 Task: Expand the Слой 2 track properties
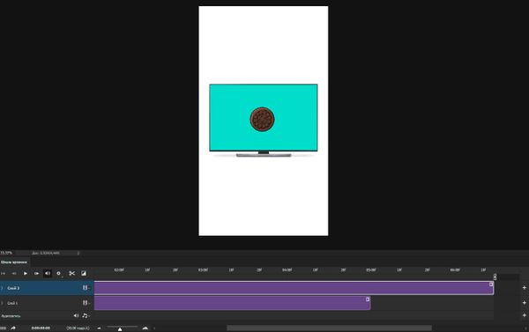[x=2, y=288]
